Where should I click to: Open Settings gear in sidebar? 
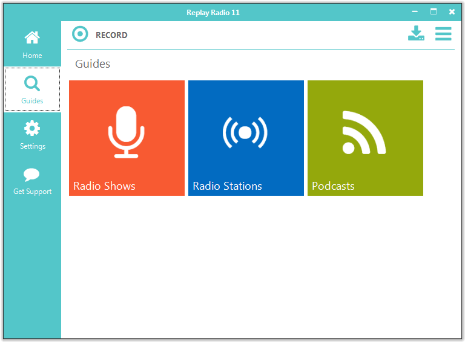click(x=32, y=128)
